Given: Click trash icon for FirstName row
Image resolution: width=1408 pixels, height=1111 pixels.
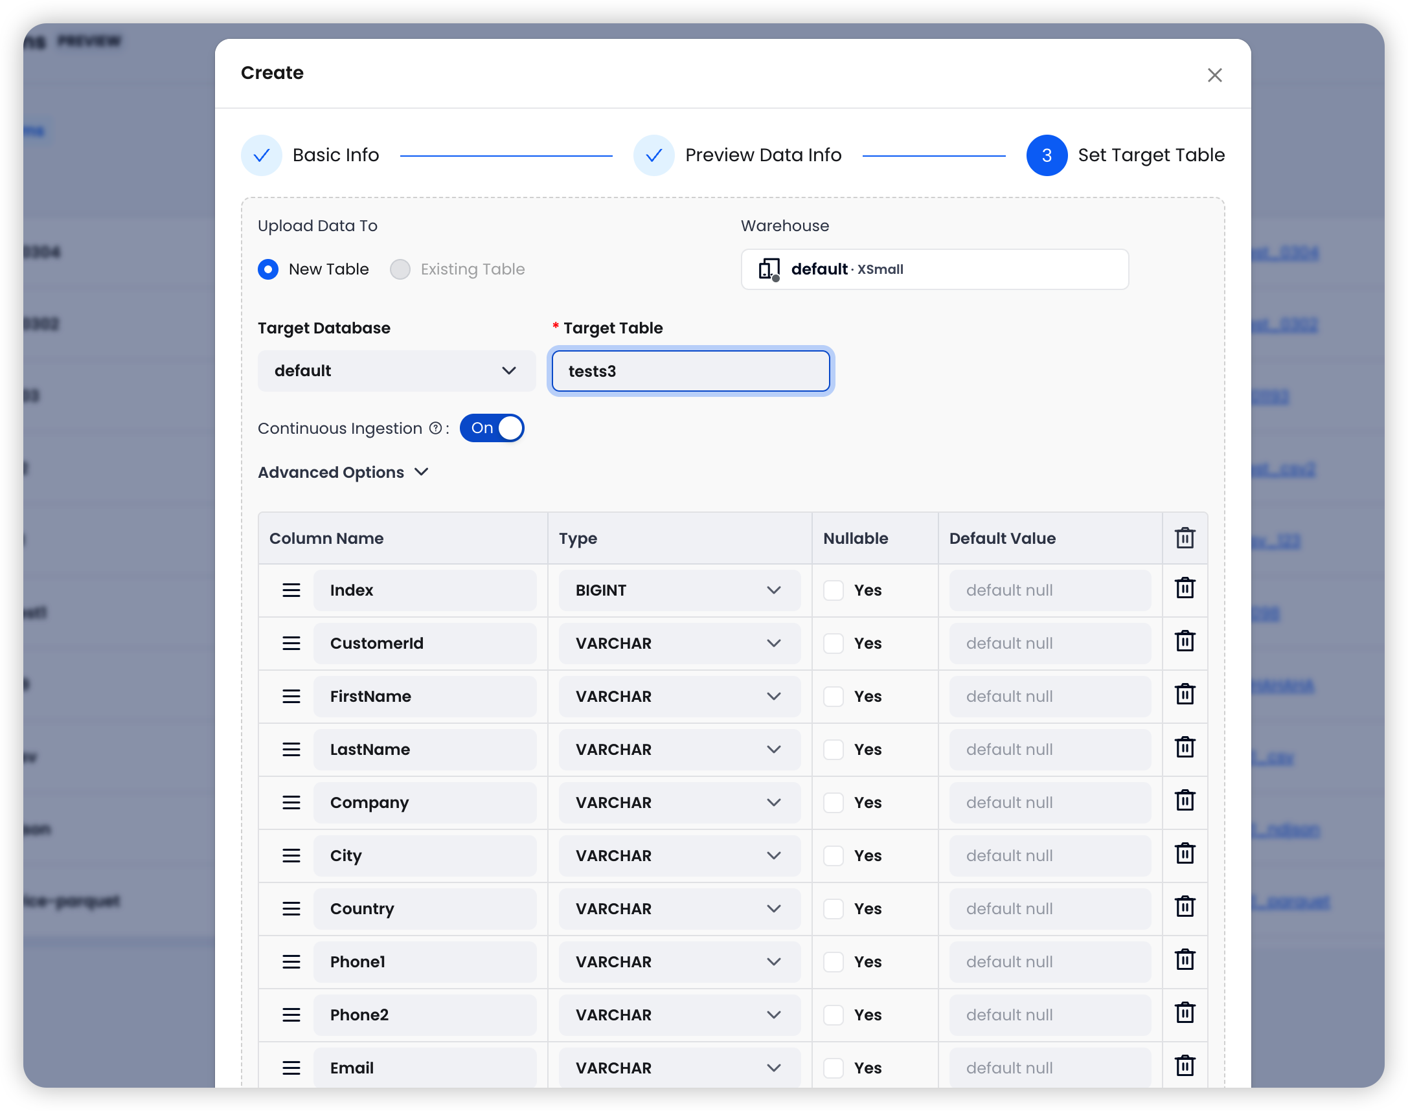Looking at the screenshot, I should tap(1184, 695).
